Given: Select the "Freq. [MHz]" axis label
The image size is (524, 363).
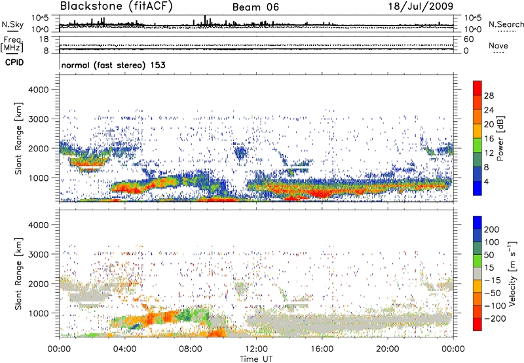Looking at the screenshot, I should 12,45.
